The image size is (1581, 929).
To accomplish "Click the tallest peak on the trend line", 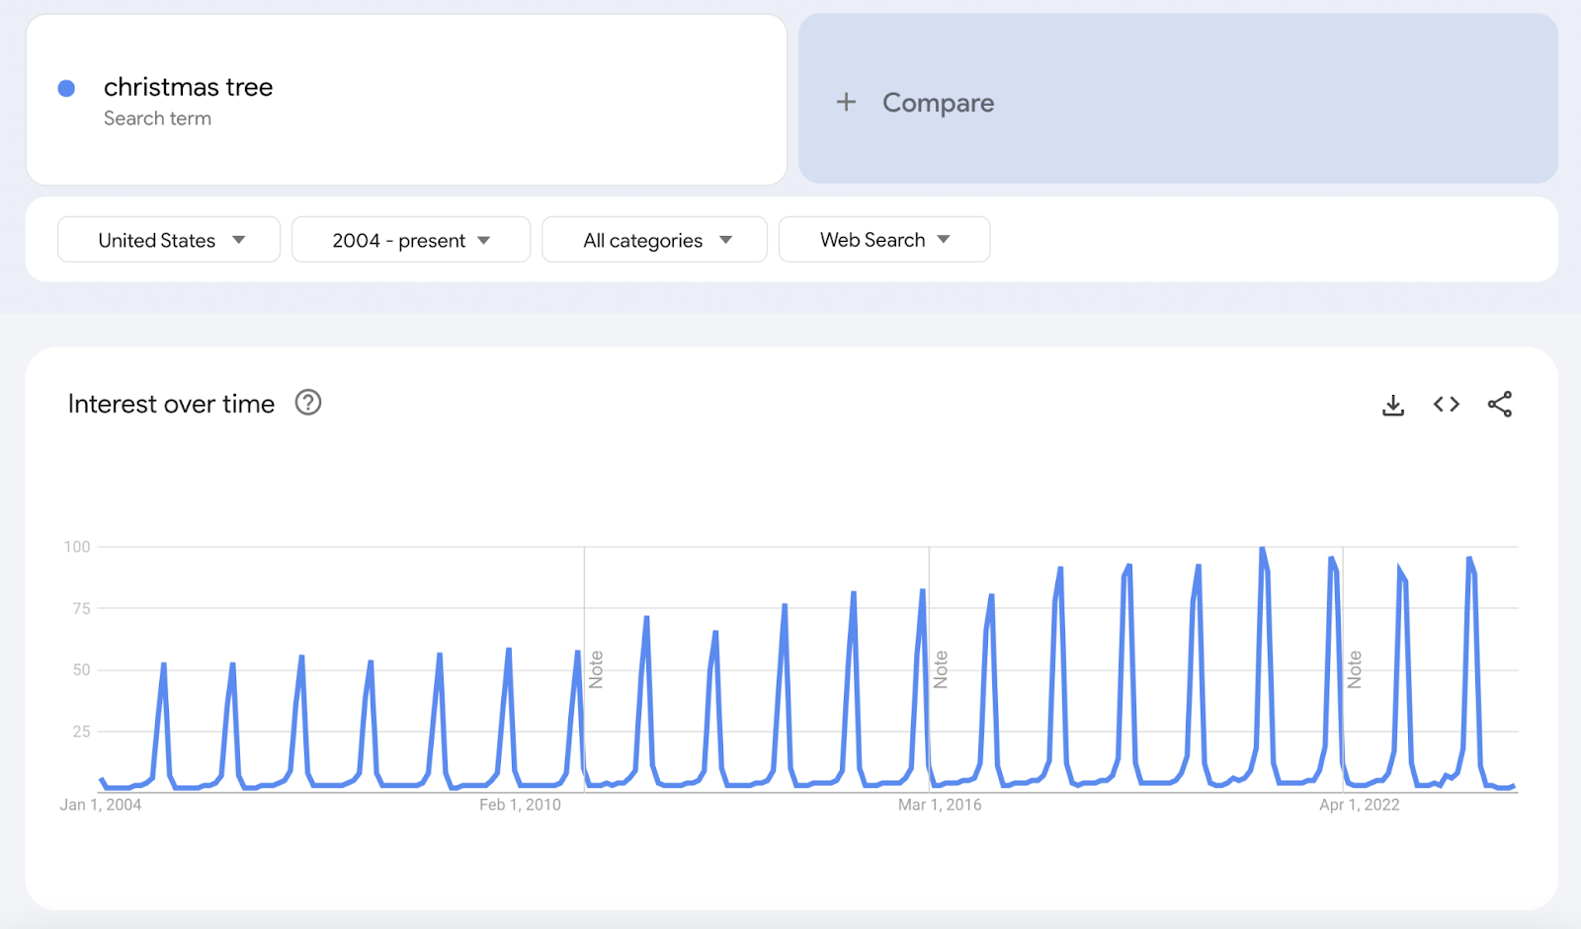I will pos(1262,549).
